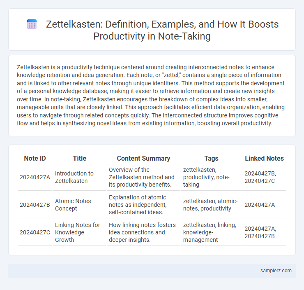
Task: Select note ID cell 20240427A in first row
Action: [x=35, y=177]
